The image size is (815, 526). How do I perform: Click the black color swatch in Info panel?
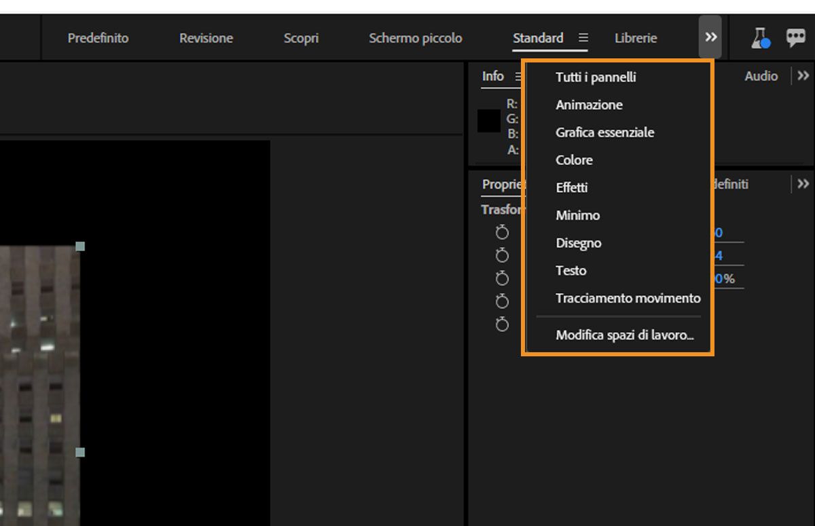point(489,121)
